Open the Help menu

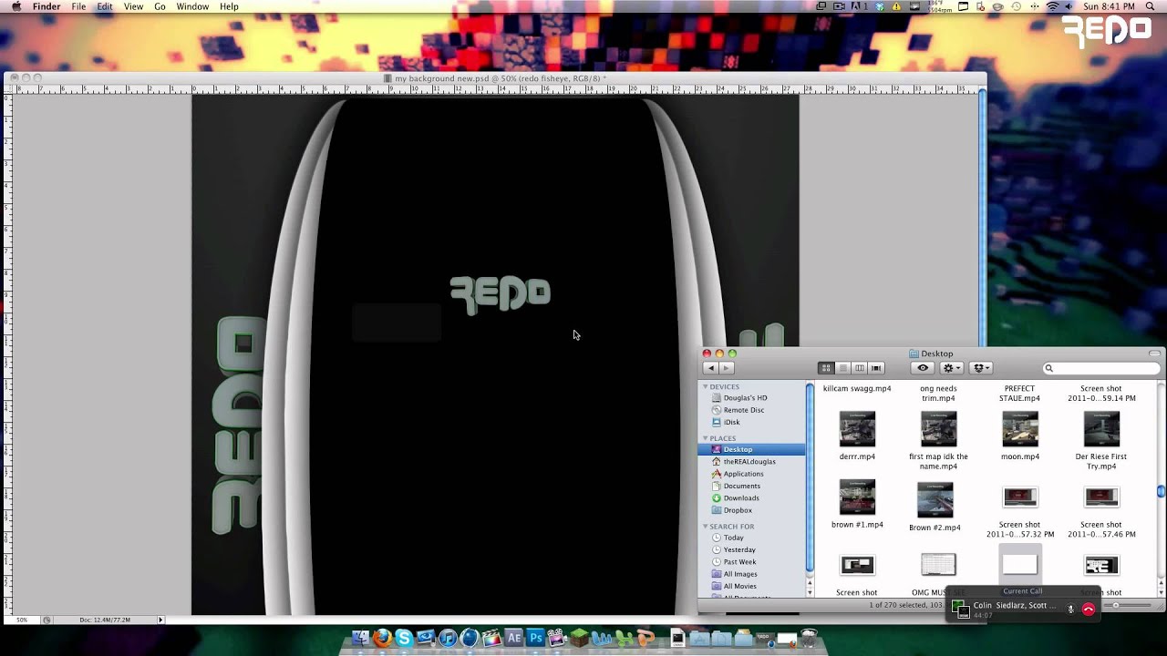click(229, 6)
